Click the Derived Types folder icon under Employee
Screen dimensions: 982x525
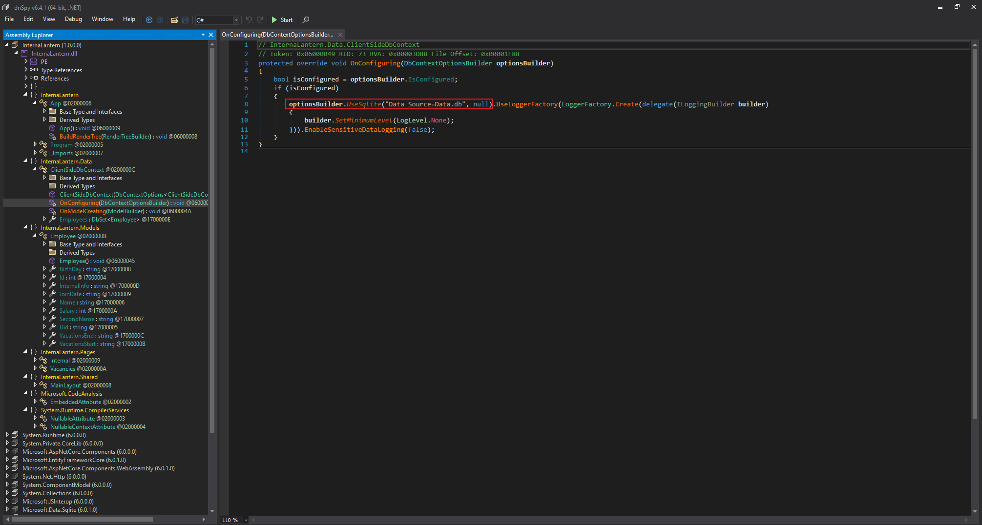pos(52,252)
